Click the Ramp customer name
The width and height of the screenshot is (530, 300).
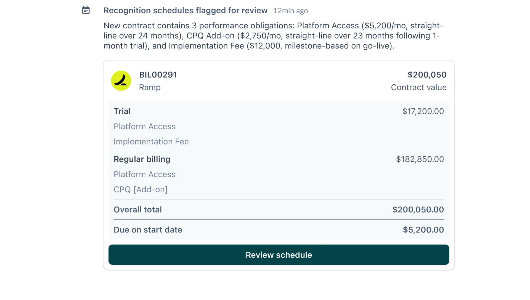(x=150, y=87)
